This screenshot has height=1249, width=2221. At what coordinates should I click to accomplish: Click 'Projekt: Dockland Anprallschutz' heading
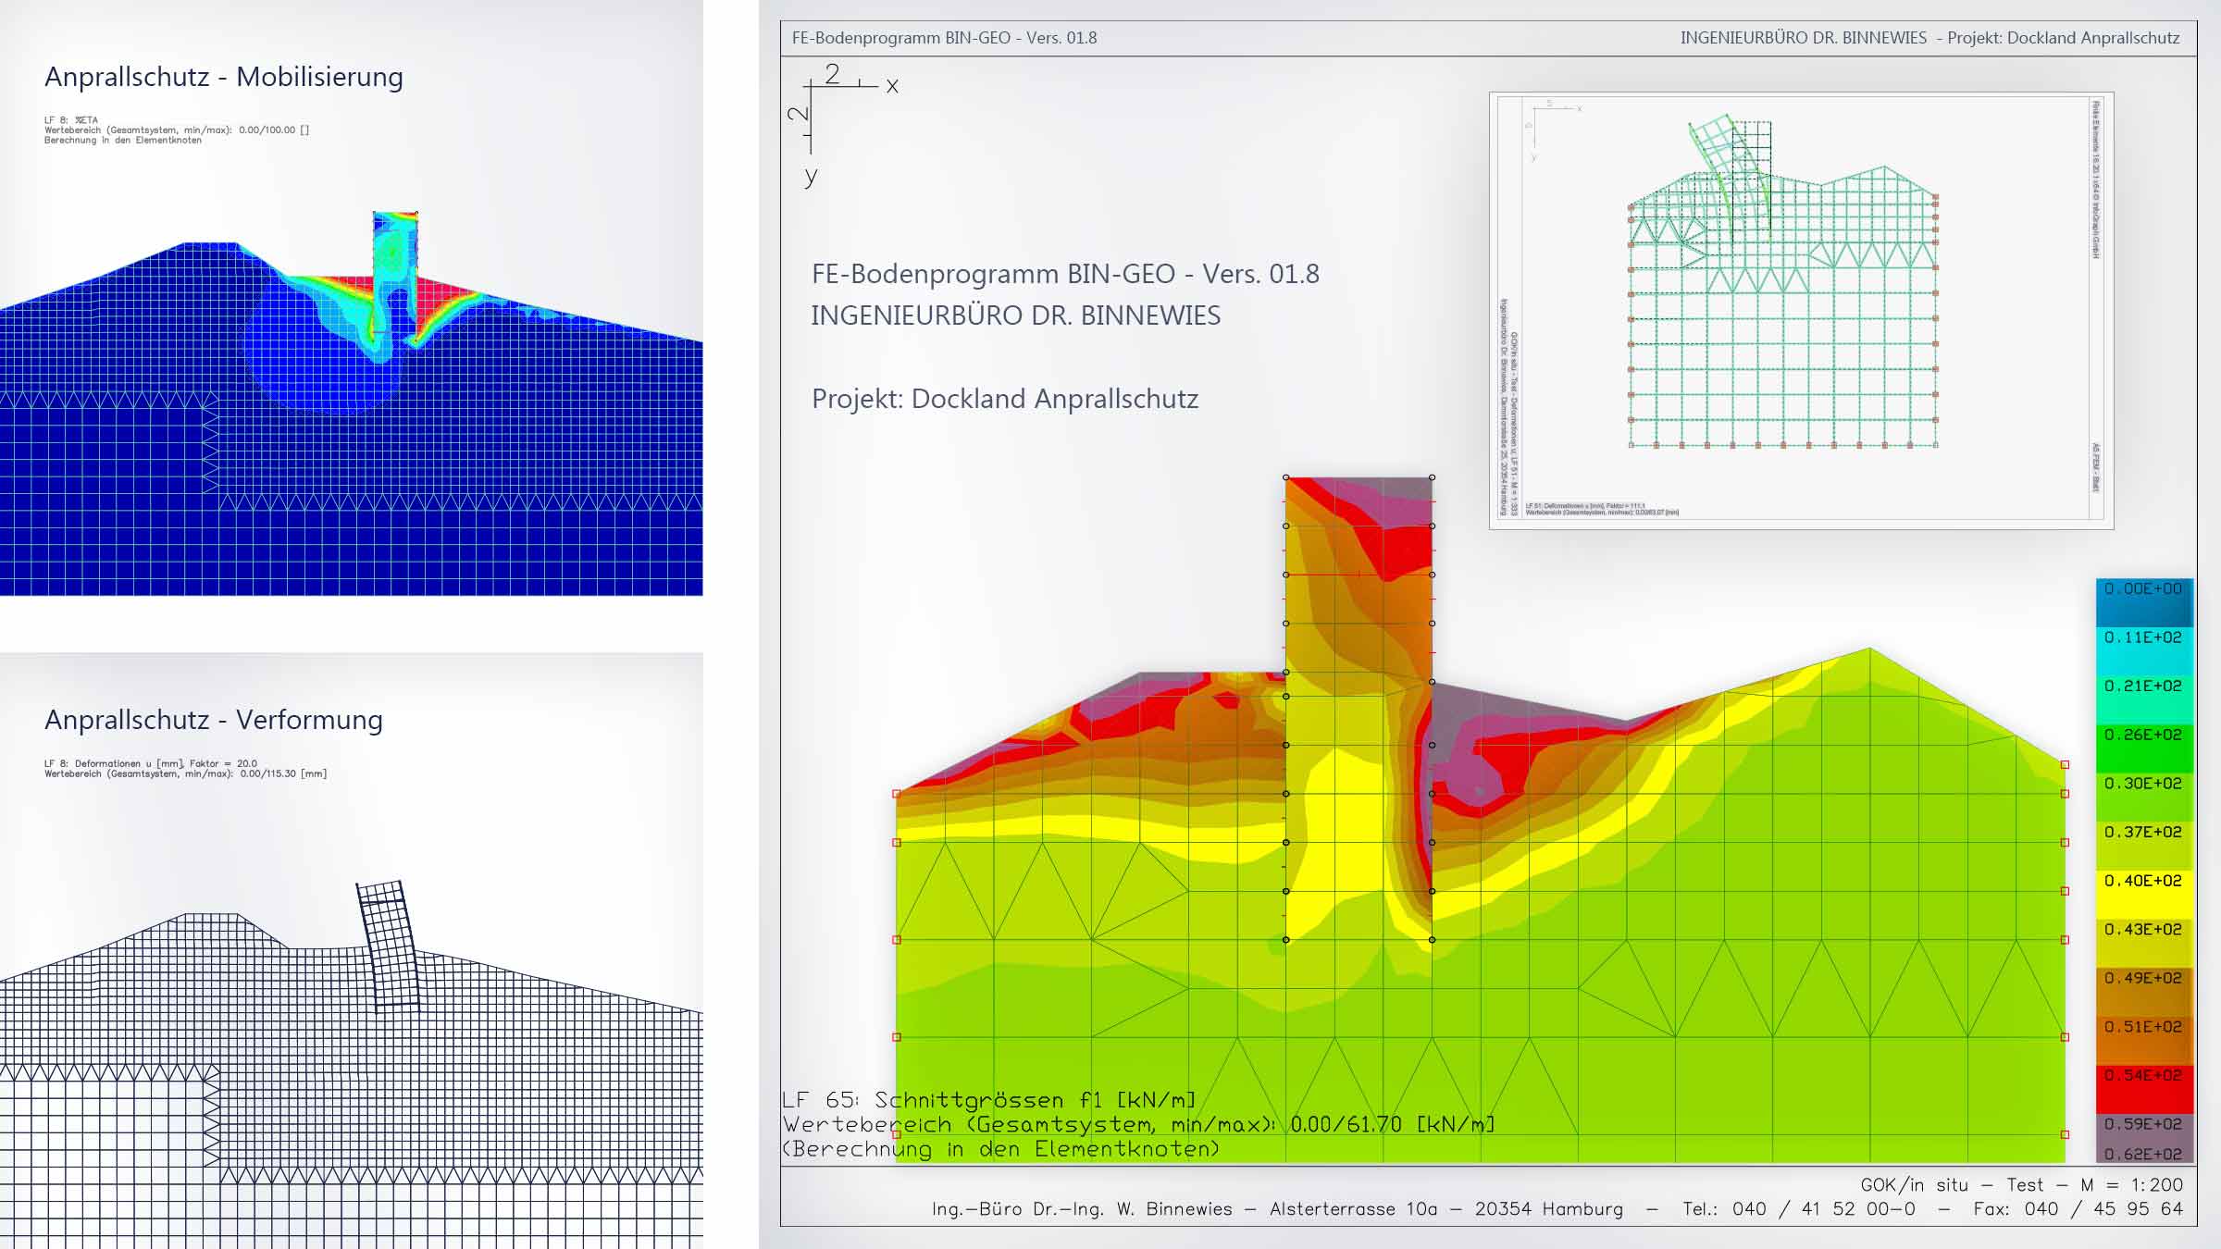1005,399
